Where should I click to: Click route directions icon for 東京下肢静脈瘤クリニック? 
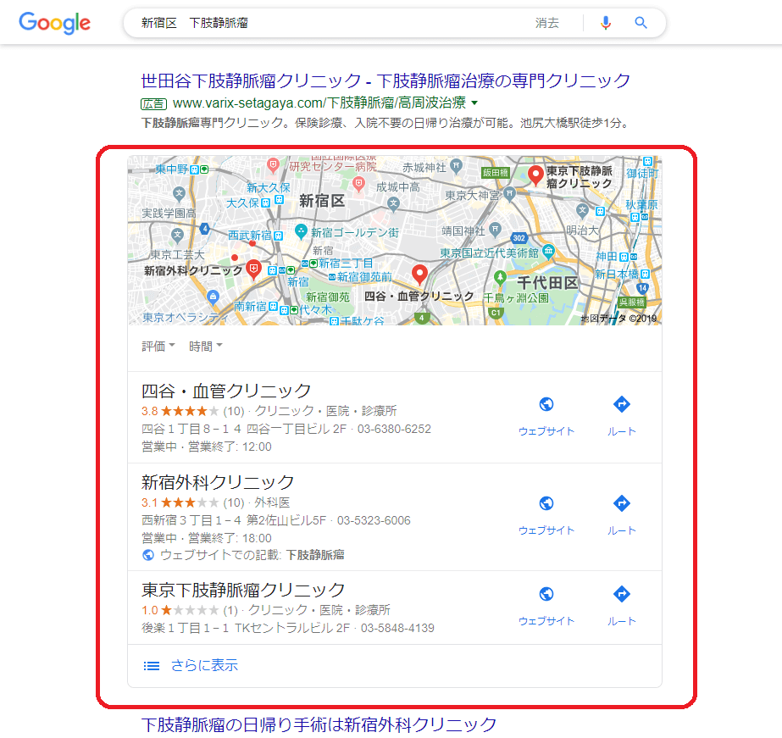[x=621, y=594]
